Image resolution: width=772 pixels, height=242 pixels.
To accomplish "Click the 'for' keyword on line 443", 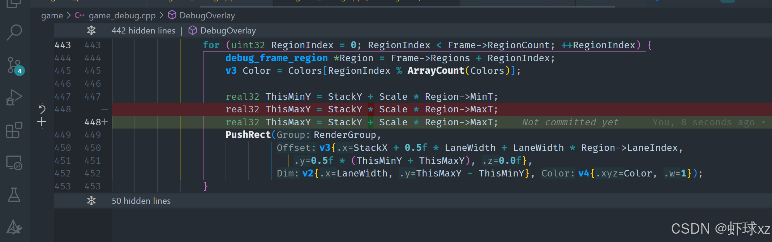I will point(211,45).
